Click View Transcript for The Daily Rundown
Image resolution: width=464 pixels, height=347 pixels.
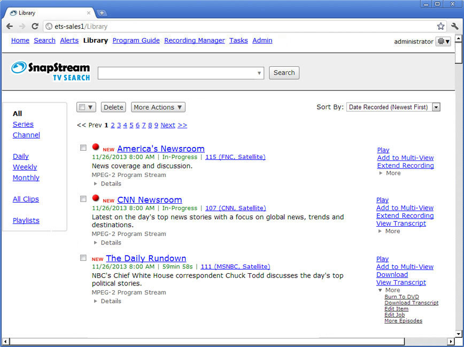point(401,282)
